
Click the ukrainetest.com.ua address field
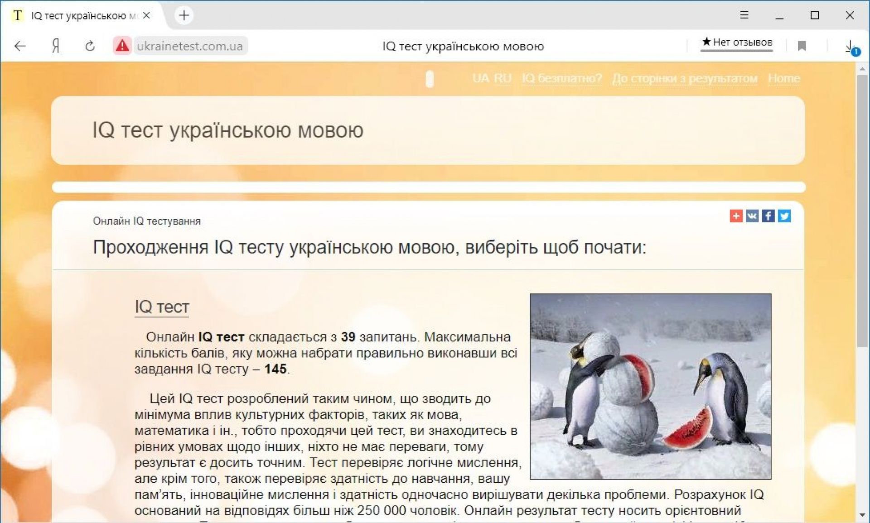[190, 46]
